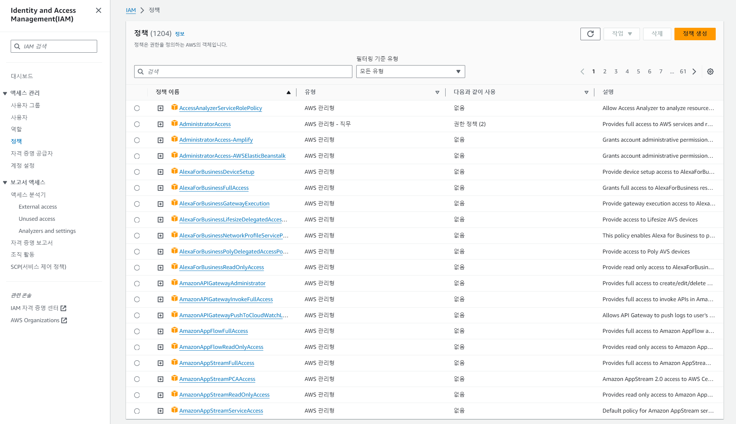The width and height of the screenshot is (736, 424).
Task: Close the IAM navigation sidebar
Action: point(99,10)
